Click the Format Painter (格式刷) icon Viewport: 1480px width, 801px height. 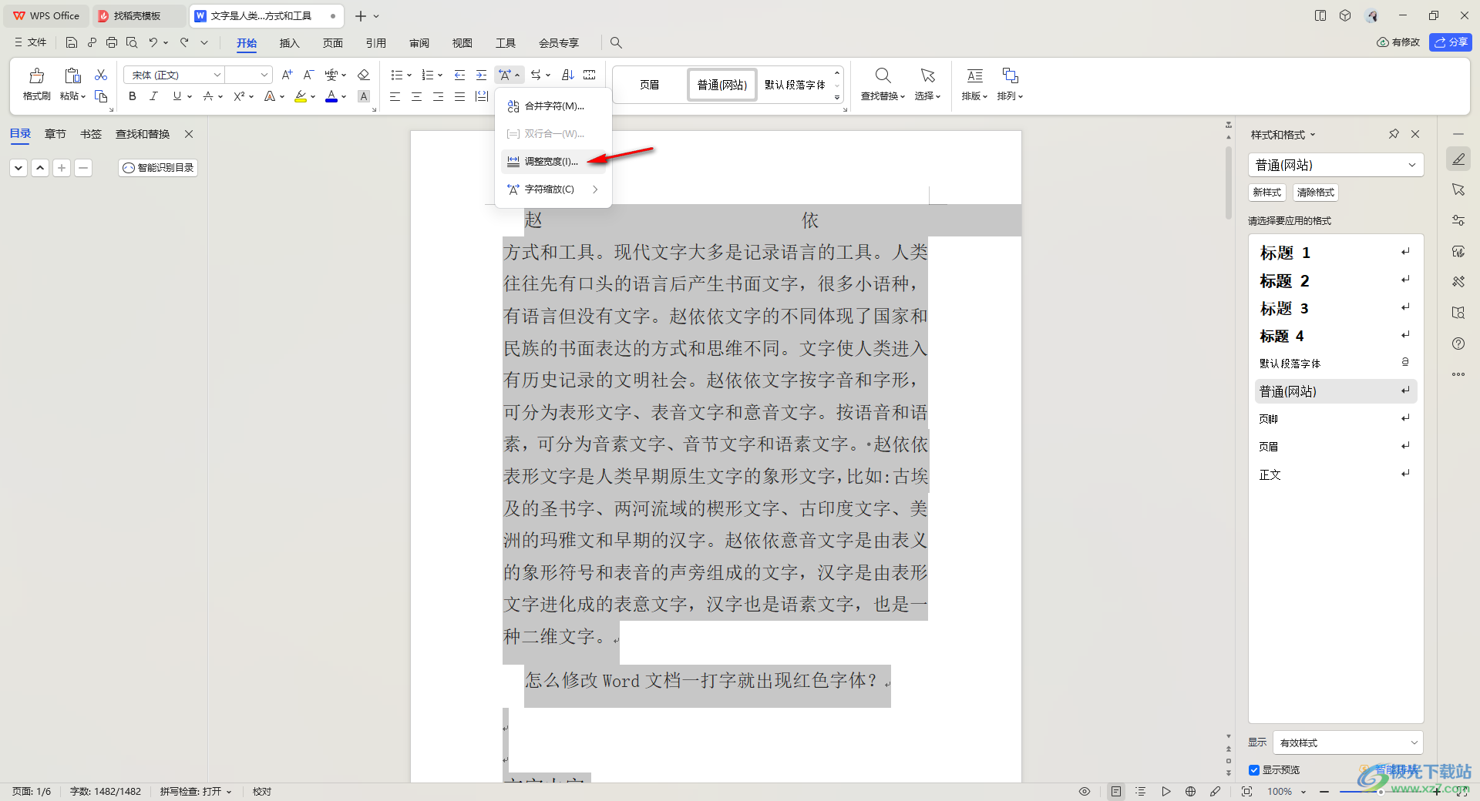click(36, 75)
